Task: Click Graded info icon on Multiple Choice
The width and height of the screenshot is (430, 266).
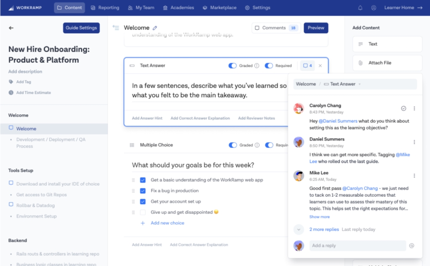Action: [257, 145]
